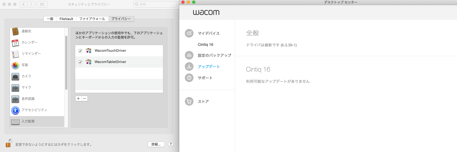457x152 pixels.
Task: Click the WacomTouchDriver app icon
Action: [88, 51]
